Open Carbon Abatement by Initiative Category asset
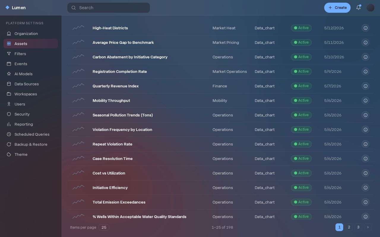Screen dimensions: 380x237 click(x=130, y=57)
